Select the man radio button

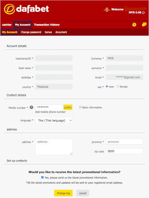point(107,86)
